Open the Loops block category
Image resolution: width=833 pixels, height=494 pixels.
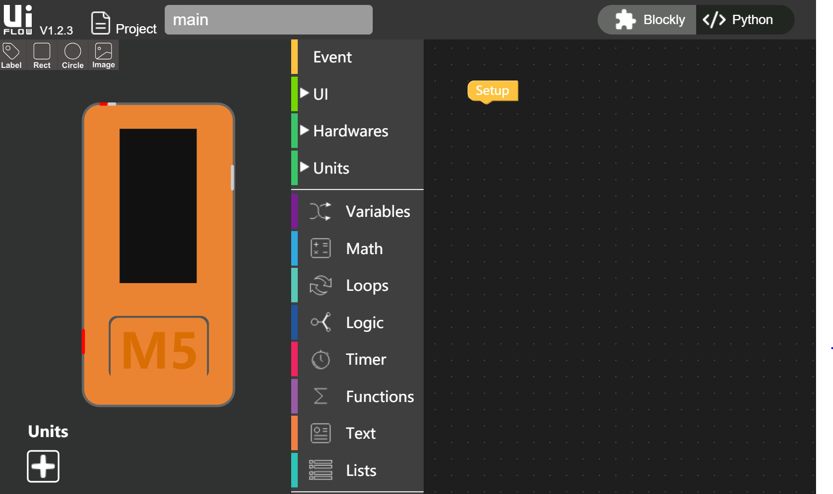pos(357,285)
